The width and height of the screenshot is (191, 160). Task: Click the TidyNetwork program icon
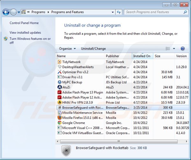tap(60, 62)
